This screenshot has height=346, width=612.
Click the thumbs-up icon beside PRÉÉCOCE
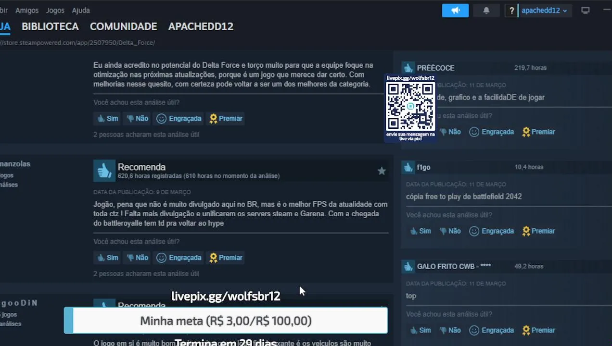[x=408, y=68]
